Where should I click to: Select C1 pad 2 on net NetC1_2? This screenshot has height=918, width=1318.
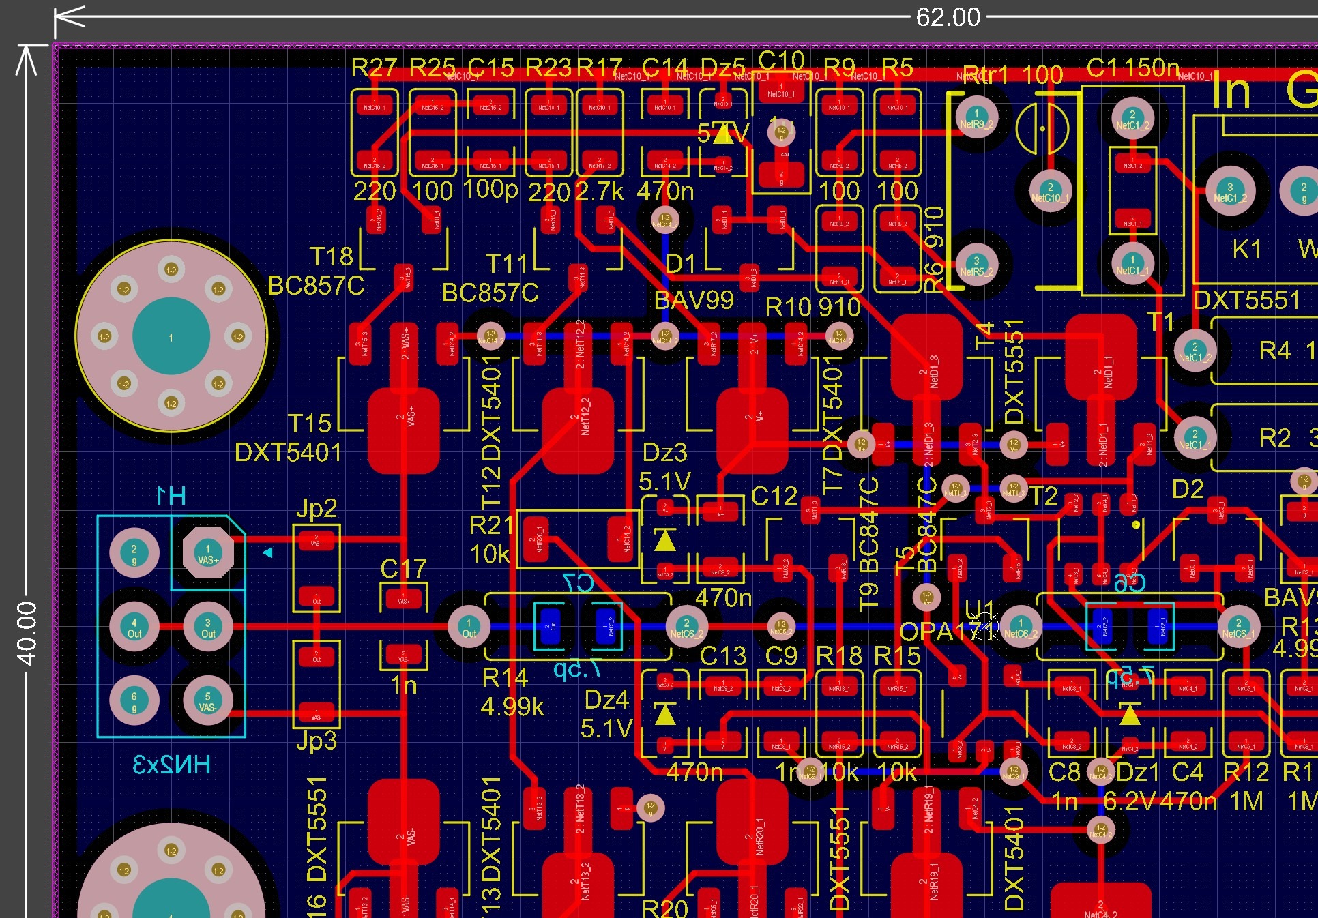[1132, 118]
